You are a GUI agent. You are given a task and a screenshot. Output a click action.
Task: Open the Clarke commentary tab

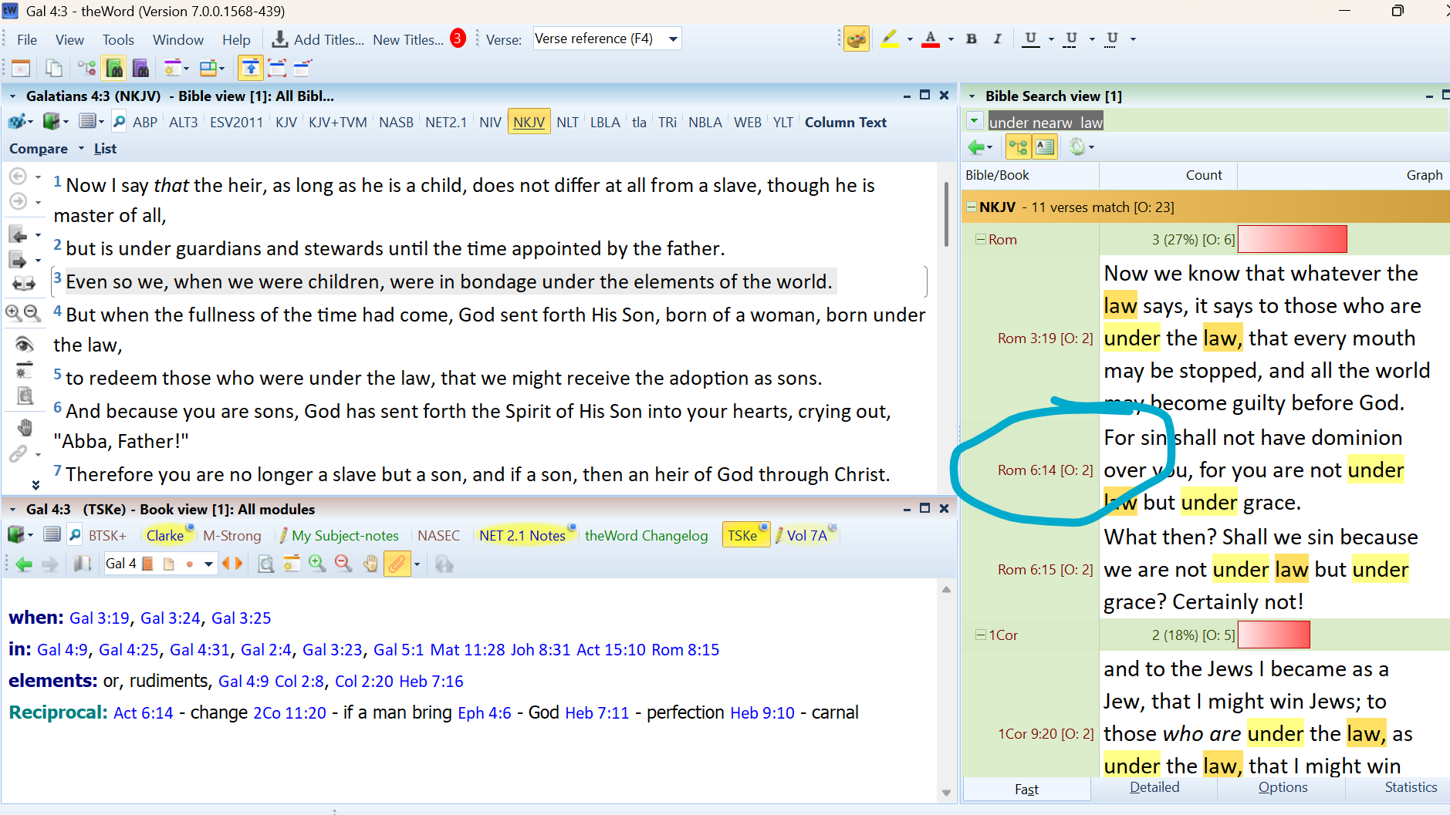click(165, 535)
